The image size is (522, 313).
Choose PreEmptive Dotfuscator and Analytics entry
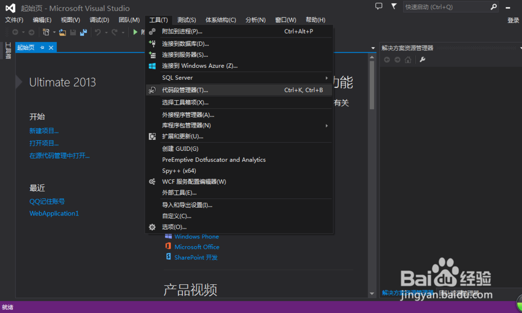(x=239, y=160)
